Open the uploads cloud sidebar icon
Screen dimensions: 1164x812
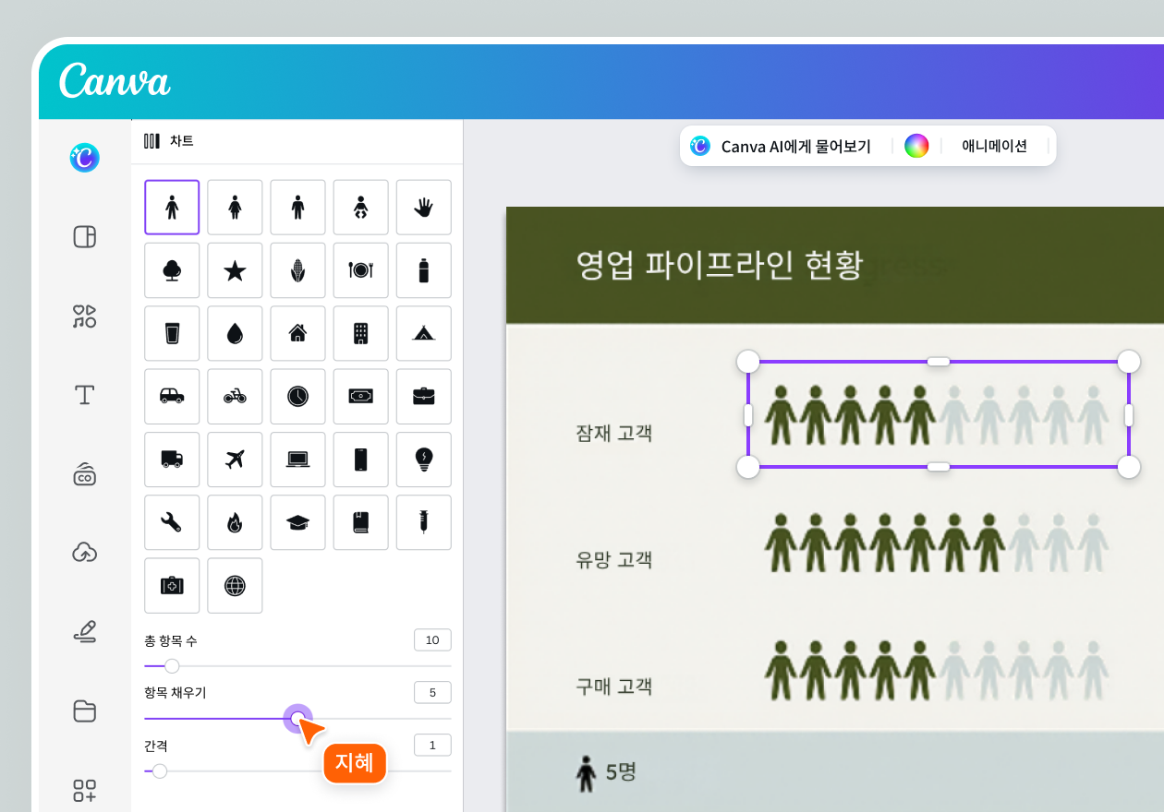[x=84, y=553]
